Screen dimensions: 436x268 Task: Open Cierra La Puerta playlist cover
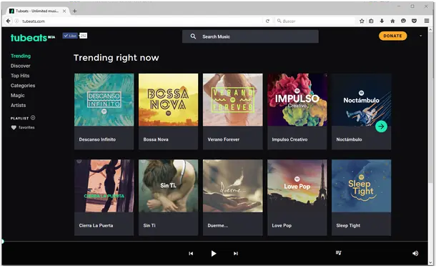(x=104, y=186)
